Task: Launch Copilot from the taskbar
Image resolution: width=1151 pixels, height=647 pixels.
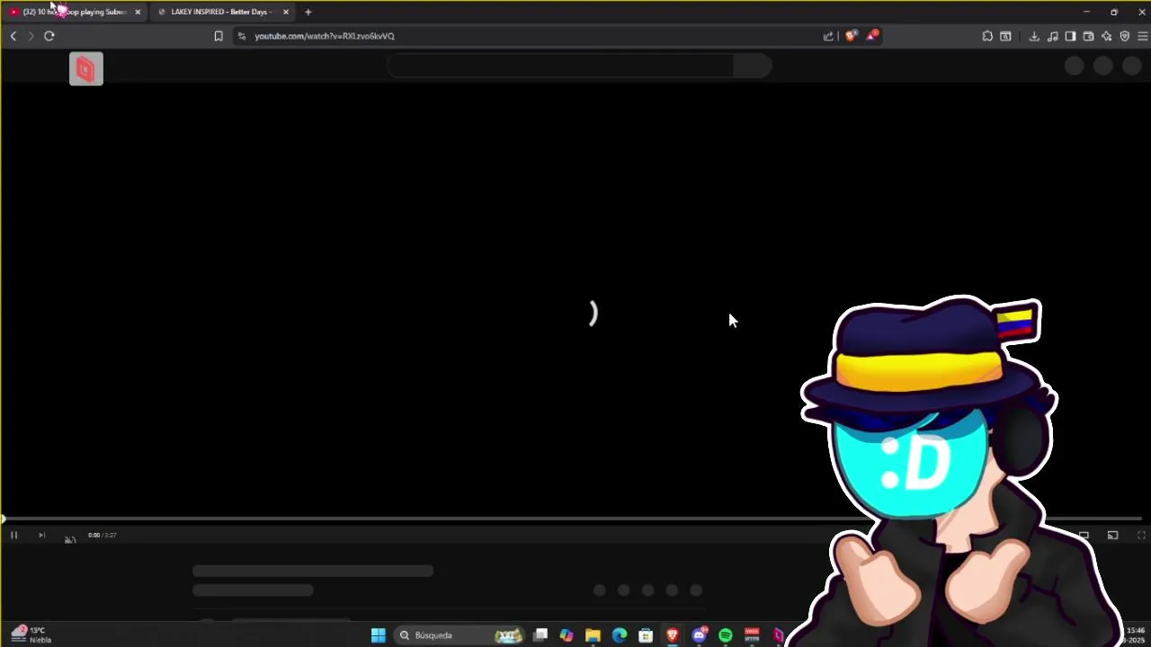Action: (567, 635)
